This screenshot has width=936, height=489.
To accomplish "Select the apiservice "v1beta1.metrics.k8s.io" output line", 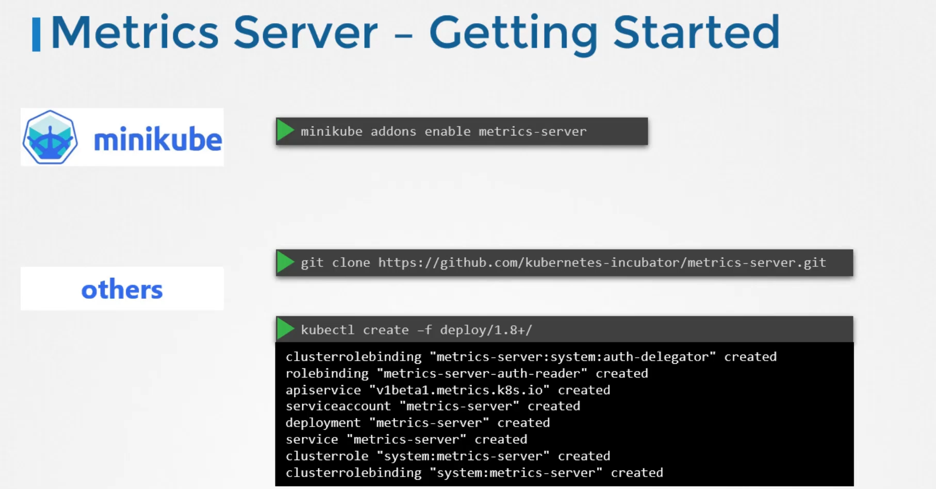I will 448,390.
